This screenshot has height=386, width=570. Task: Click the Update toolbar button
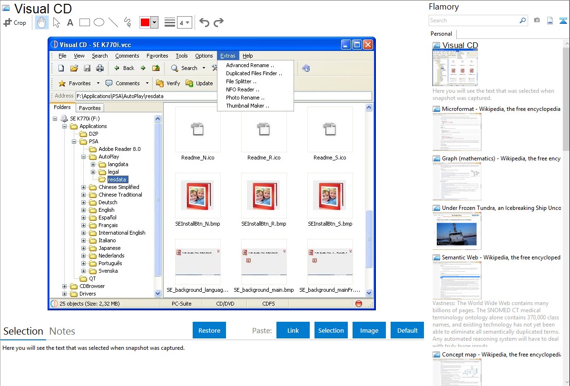point(199,83)
